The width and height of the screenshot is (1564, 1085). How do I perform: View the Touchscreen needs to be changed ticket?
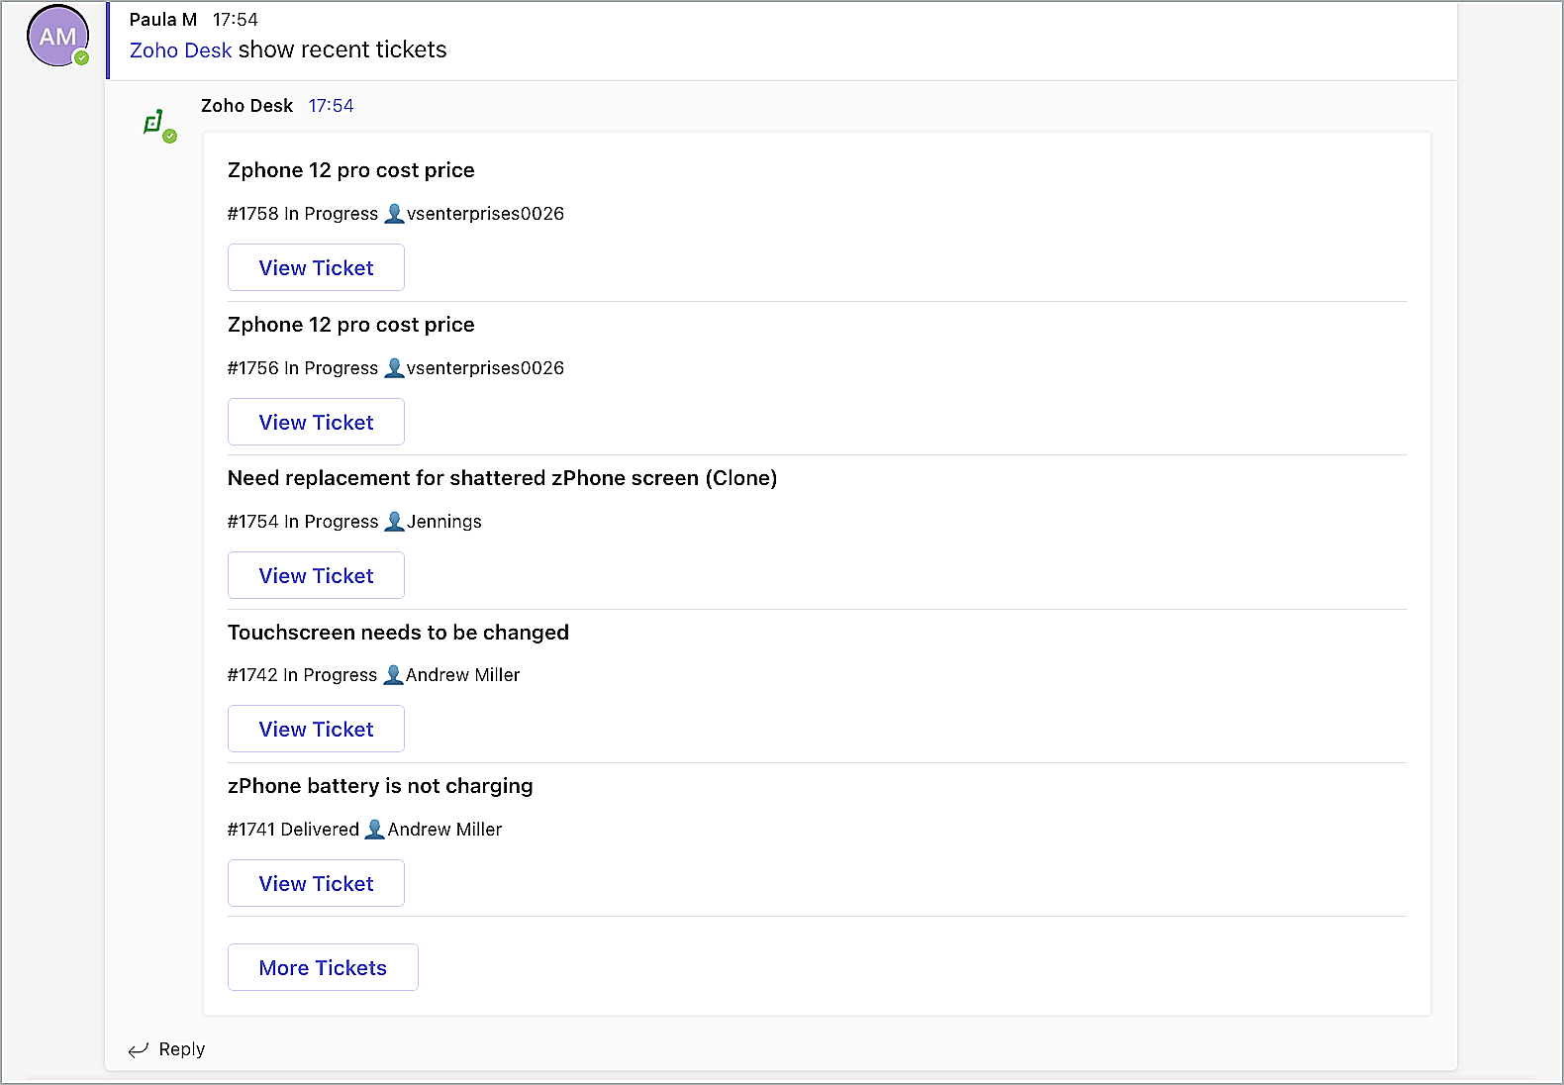(x=316, y=729)
